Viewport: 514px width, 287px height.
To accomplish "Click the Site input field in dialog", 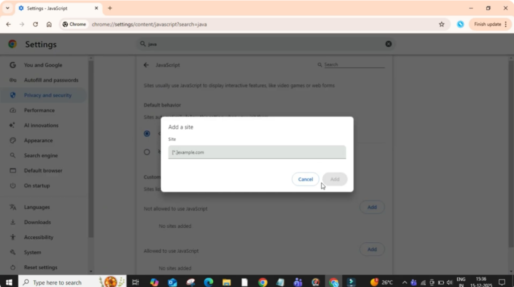I will pyautogui.click(x=257, y=152).
